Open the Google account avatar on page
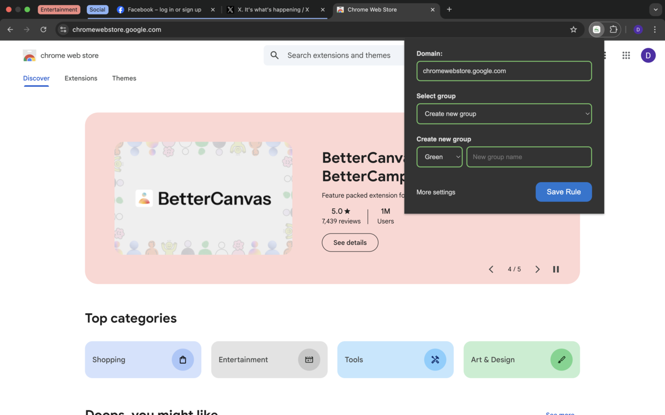This screenshot has height=415, width=665. tap(648, 55)
